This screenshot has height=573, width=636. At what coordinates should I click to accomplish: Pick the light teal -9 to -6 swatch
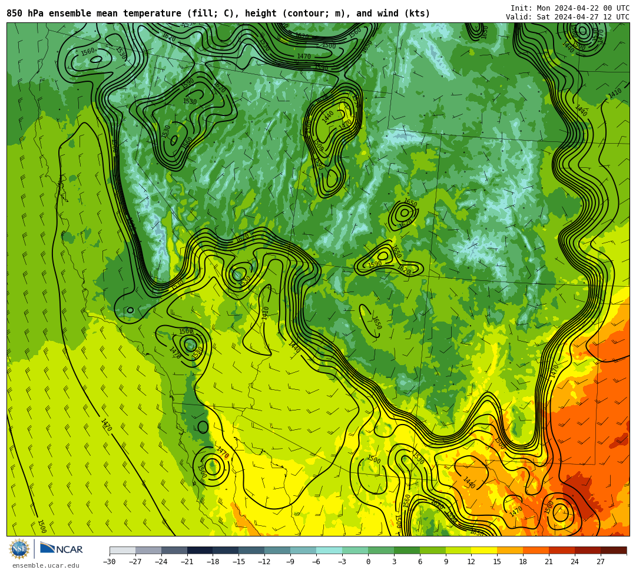pos(303,550)
